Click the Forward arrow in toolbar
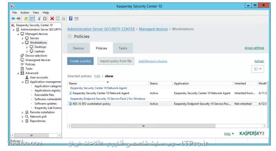The width and height of the screenshot is (276, 151). pos(18,18)
